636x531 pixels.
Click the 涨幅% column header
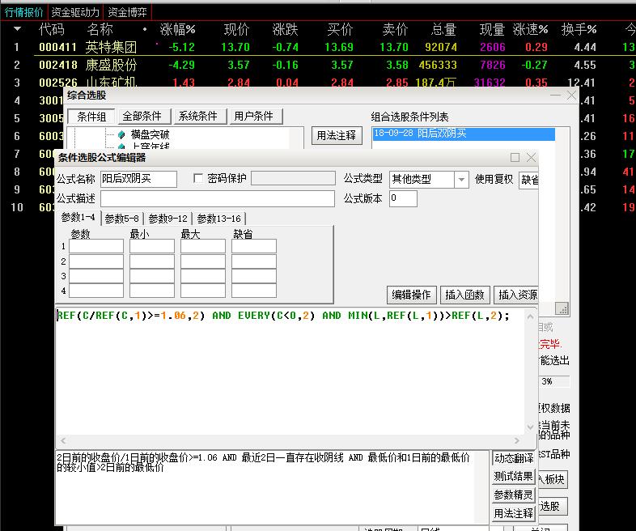(178, 29)
